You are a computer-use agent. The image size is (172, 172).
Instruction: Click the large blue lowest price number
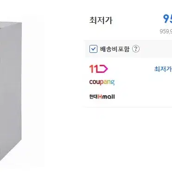pyautogui.click(x=167, y=19)
